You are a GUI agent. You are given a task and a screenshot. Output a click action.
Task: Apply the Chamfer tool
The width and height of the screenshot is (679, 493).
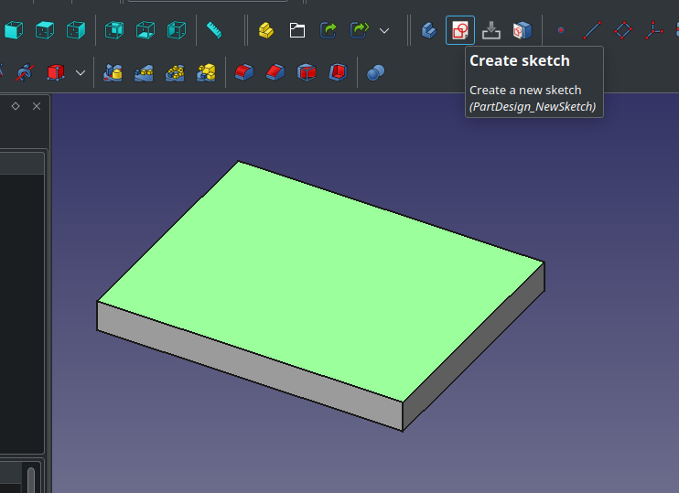[275, 71]
